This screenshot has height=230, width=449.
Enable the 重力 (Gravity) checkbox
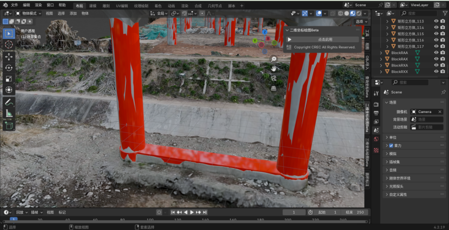(x=391, y=145)
